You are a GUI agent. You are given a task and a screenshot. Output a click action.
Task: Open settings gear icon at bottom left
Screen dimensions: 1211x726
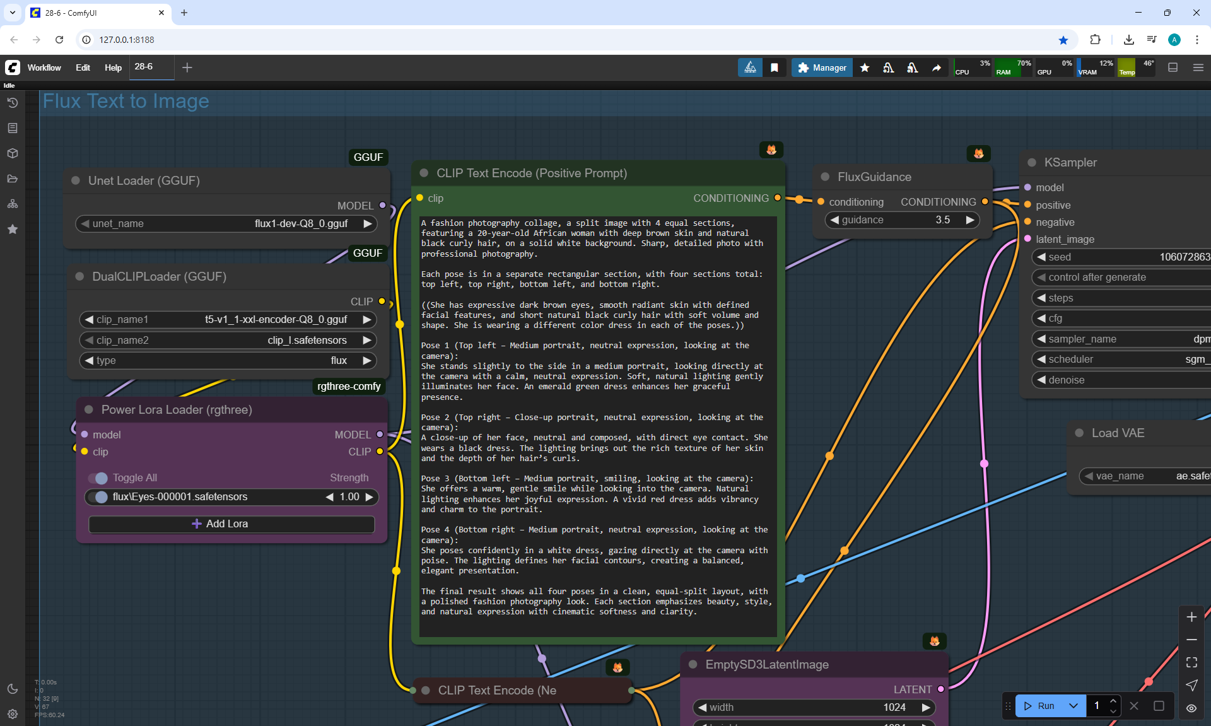pyautogui.click(x=13, y=714)
